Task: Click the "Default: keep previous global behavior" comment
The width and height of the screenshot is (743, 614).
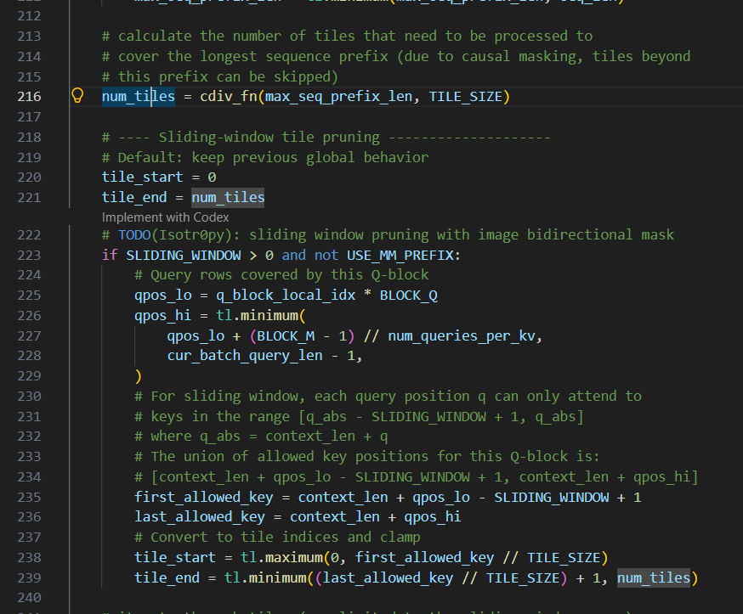Action: (274, 158)
